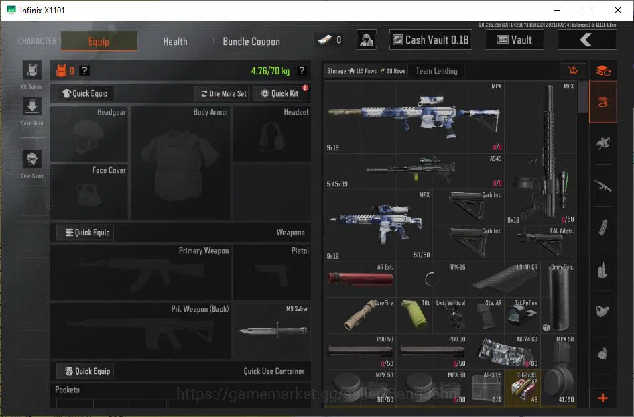Screen dimensions: 634x417
Task: Select the armor gear filter icon
Action: (603, 143)
